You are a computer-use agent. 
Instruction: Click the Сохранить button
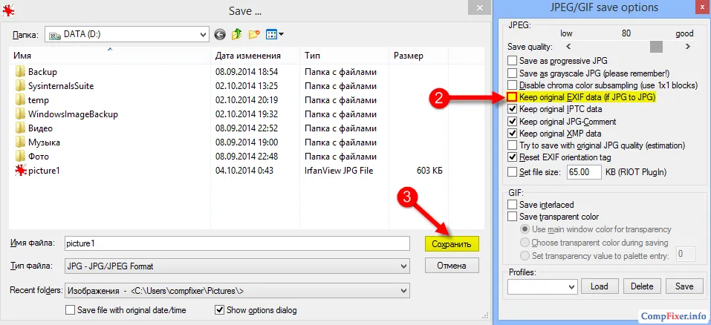(452, 244)
